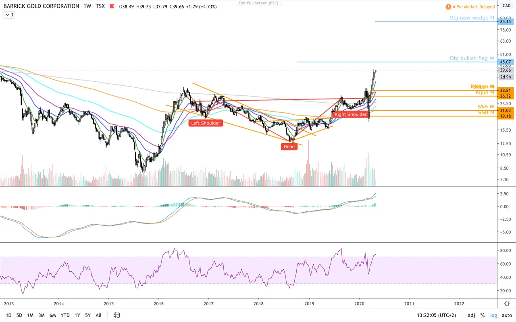Click the 28.81 price axis tag
This screenshot has height=322, width=516.
(506, 91)
